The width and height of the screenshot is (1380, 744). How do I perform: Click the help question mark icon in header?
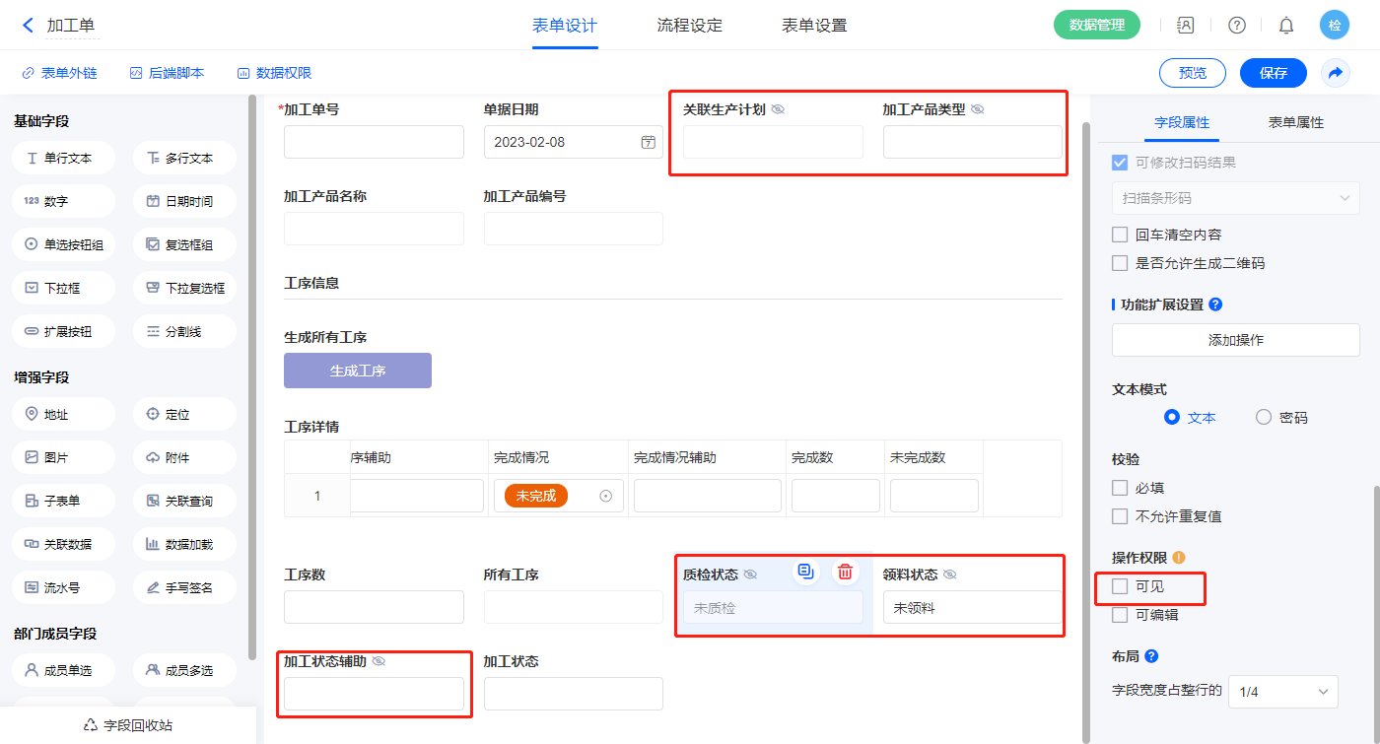pyautogui.click(x=1236, y=26)
